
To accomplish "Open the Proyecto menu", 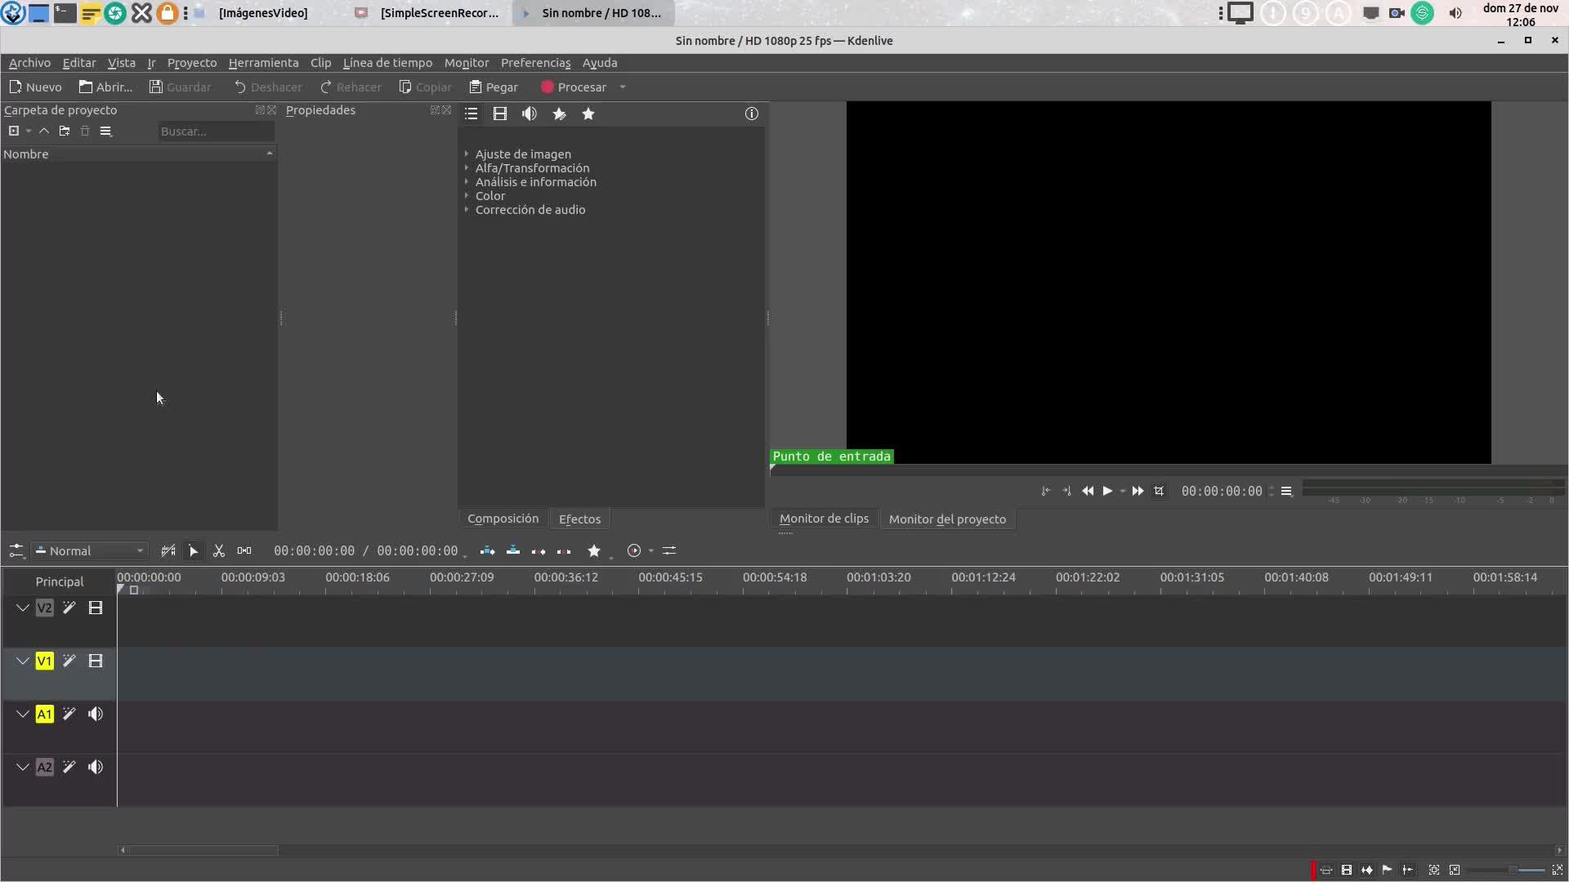I will (191, 63).
